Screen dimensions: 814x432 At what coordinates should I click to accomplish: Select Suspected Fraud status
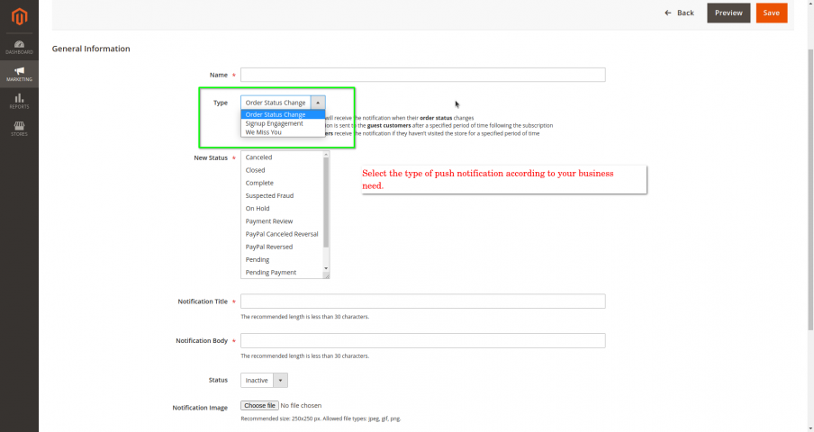[x=269, y=195]
